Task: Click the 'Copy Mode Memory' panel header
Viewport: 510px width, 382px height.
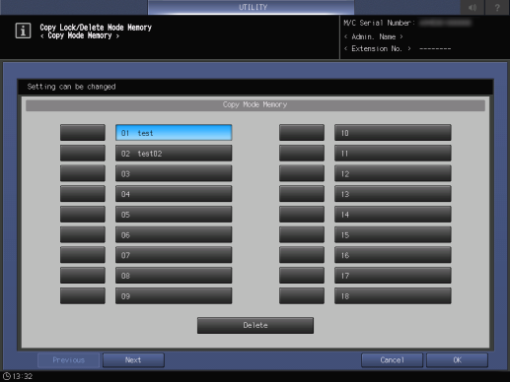Action: point(255,104)
